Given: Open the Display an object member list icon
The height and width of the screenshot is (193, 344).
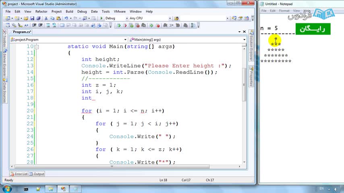Looking at the screenshot, I should click(x=8, y=25).
